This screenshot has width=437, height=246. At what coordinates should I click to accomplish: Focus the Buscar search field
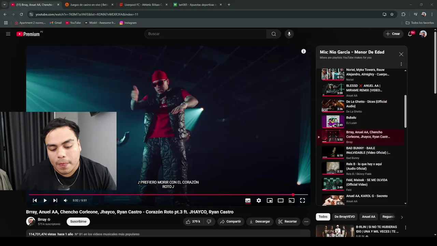pyautogui.click(x=206, y=34)
